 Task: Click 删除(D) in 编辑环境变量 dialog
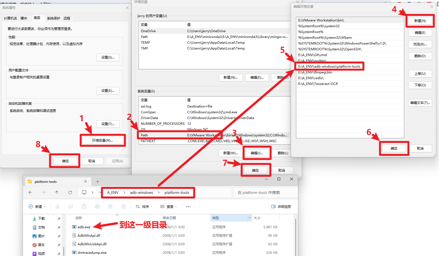coord(420,56)
